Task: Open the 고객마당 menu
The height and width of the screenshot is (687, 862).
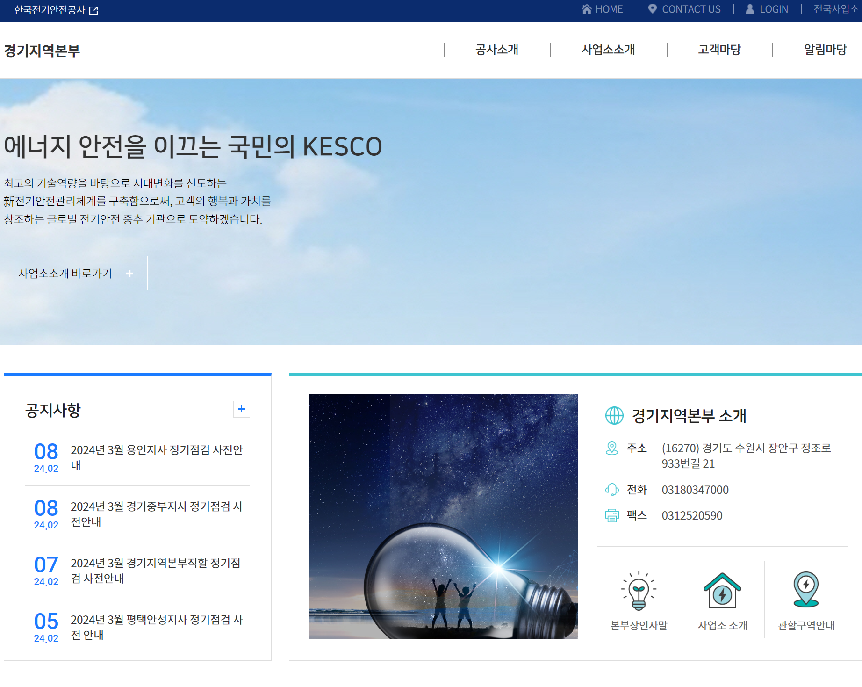Action: 719,50
